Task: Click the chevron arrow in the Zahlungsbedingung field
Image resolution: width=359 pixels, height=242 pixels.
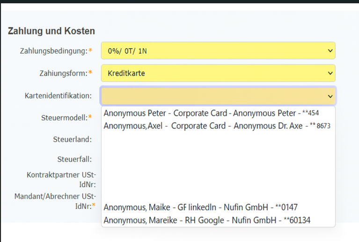Action: point(331,50)
